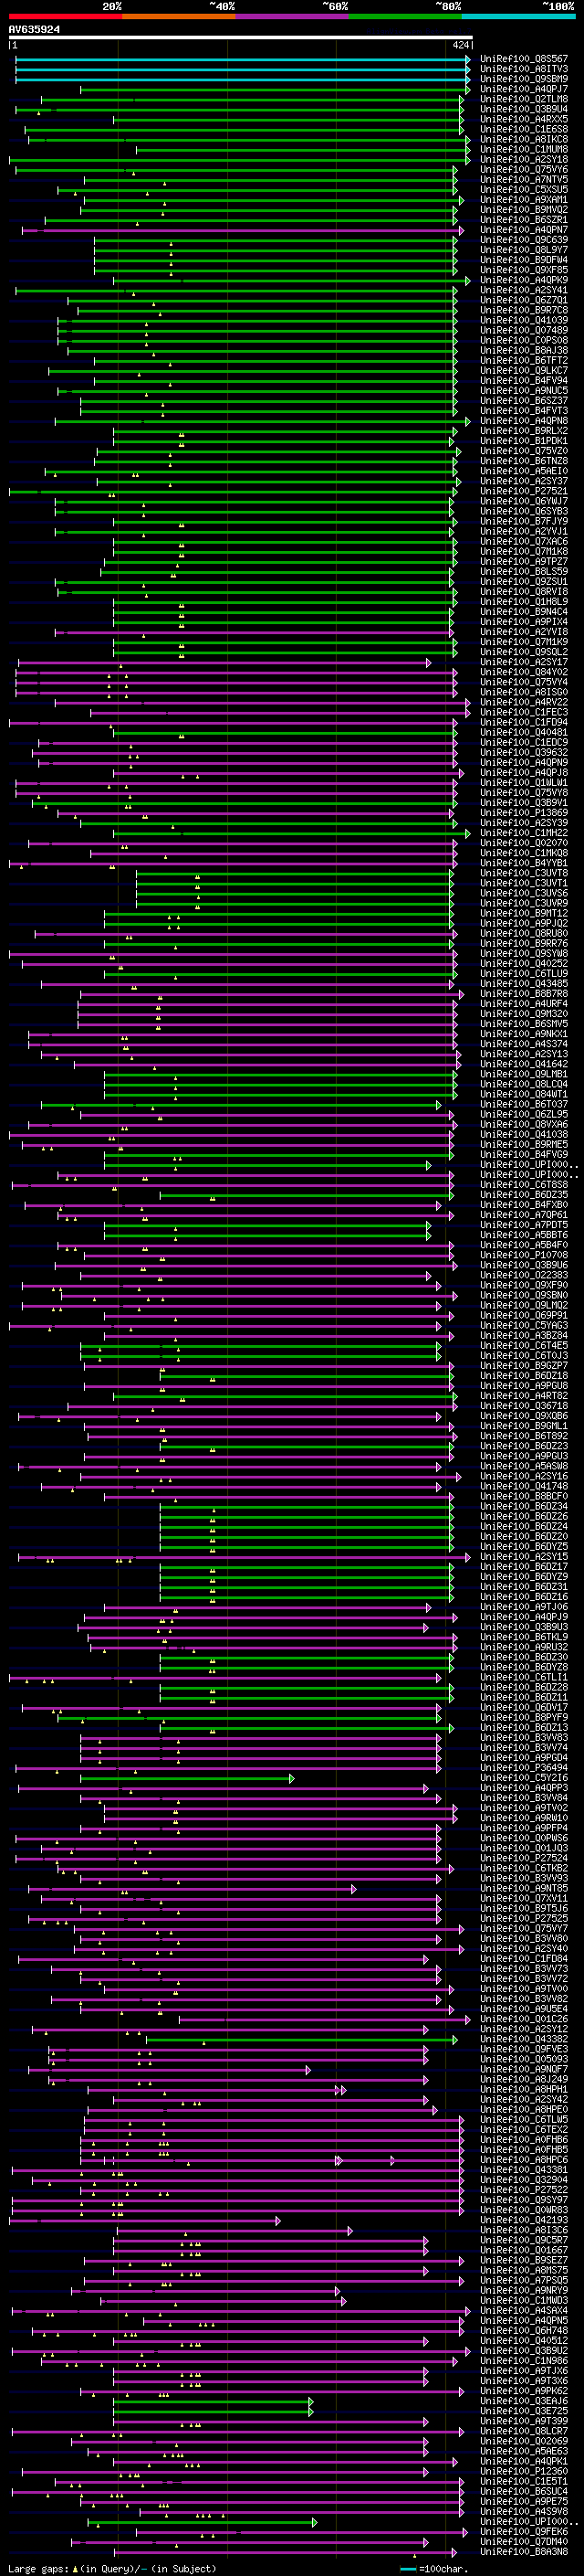Select UniRef100_A2SY18 label

[x=524, y=160]
